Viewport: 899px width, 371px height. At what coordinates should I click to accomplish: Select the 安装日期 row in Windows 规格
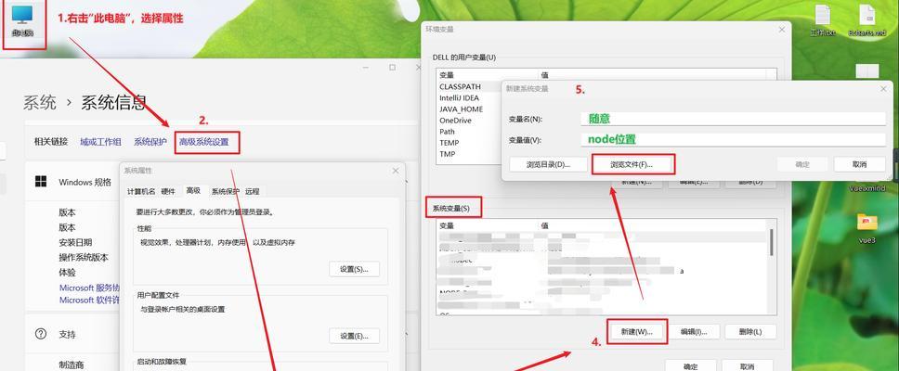[75, 242]
